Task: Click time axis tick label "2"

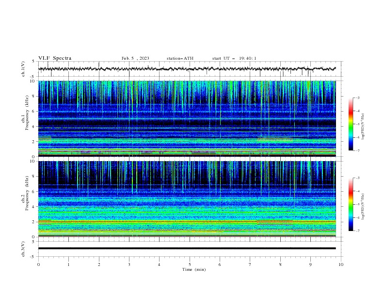Action: pos(99,264)
